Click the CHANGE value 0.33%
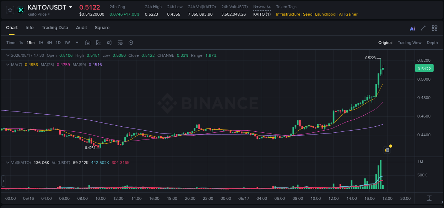This screenshot has height=208, width=444. (x=183, y=55)
